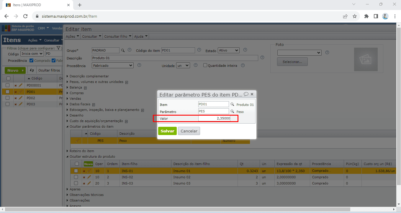Click the notes icon beside Dados fiscais

click(x=94, y=104)
